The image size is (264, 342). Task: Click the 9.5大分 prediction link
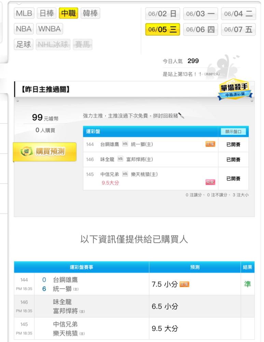[110, 183]
